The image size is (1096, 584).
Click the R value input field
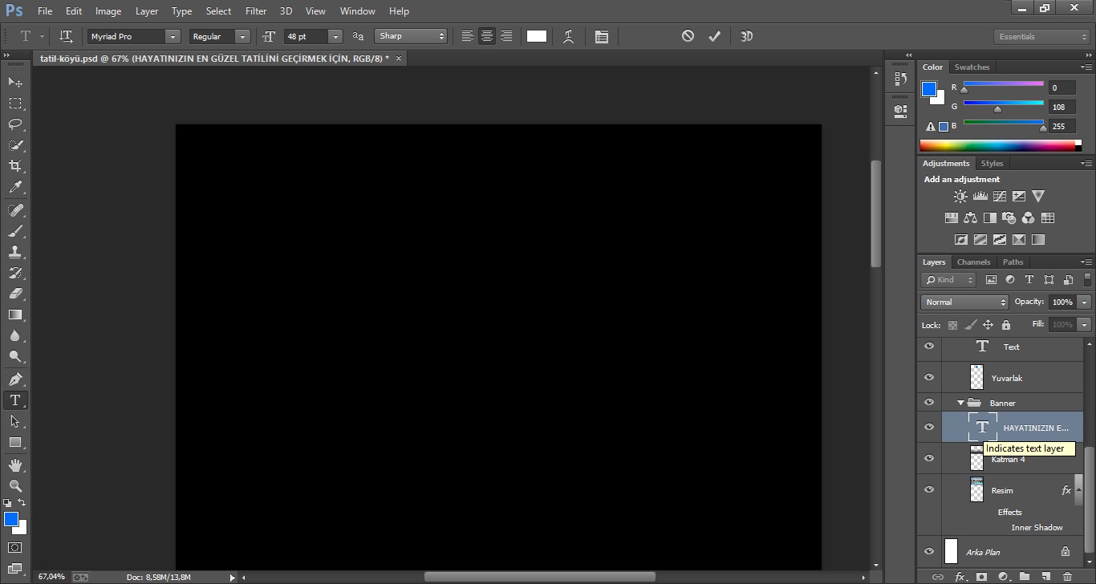(x=1061, y=87)
